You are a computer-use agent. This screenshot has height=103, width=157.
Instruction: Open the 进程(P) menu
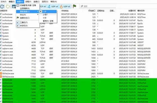coord(28,2)
